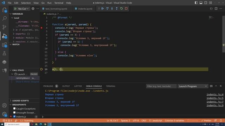
Task: Maximize the panel with caret icon
Action: pos(216,86)
